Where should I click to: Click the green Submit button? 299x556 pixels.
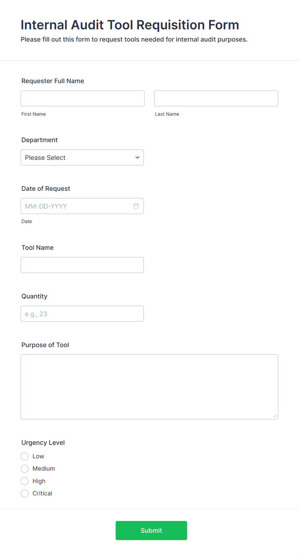151,531
